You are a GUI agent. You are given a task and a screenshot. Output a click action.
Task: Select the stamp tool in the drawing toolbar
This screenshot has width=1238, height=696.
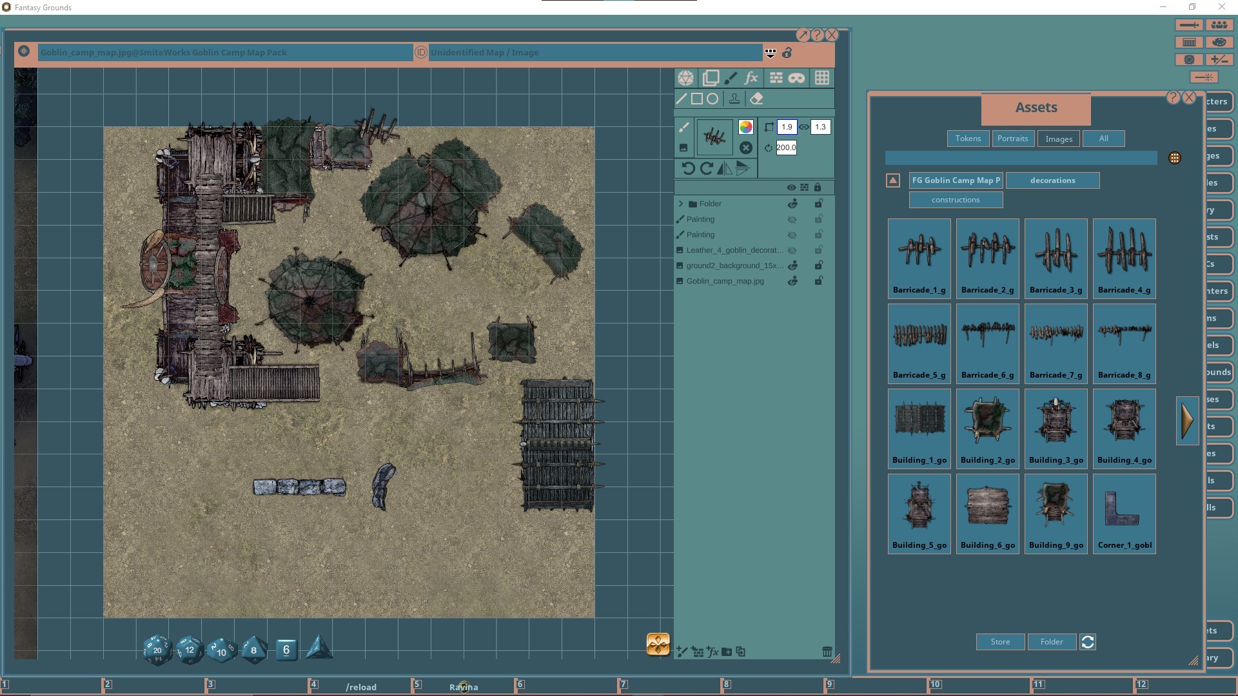735,99
